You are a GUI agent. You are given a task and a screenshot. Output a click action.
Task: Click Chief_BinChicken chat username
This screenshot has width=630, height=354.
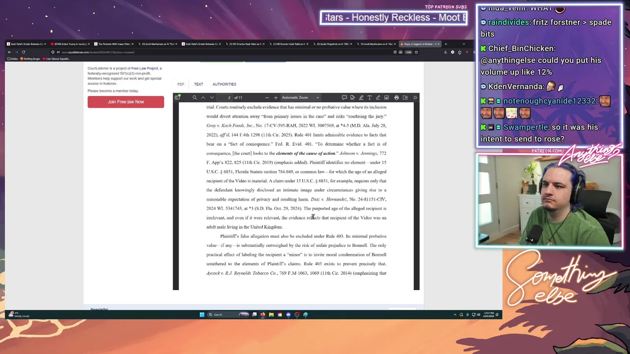tap(522, 49)
